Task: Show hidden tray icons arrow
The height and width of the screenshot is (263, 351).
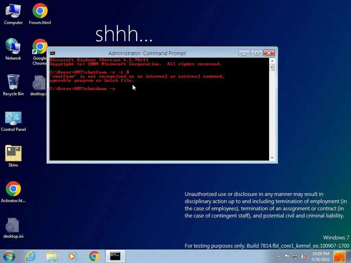Action: 278,256
